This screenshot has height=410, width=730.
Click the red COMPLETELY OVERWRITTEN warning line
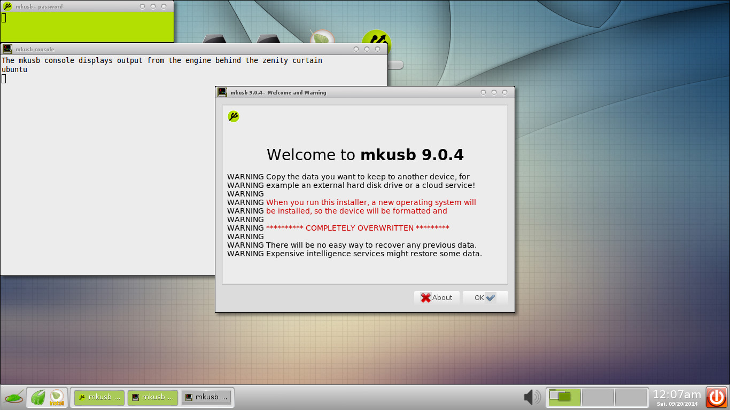click(x=358, y=228)
